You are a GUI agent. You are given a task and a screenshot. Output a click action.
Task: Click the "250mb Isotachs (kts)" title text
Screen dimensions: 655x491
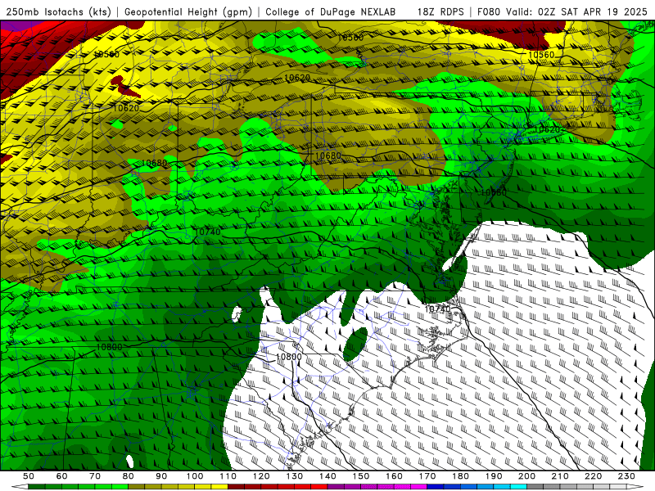click(x=58, y=12)
